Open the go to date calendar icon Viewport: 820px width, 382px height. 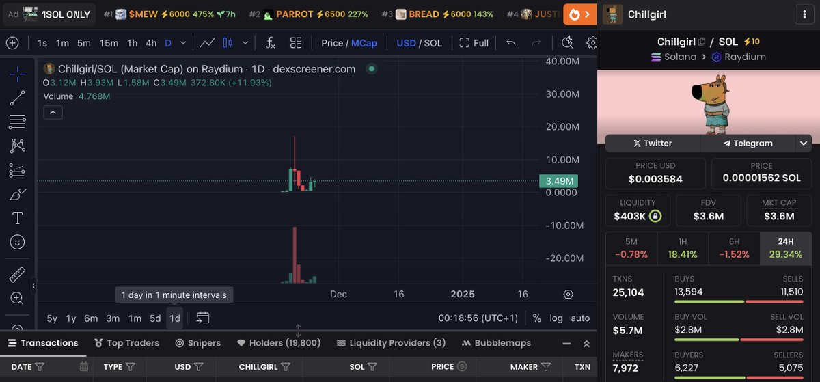click(202, 318)
